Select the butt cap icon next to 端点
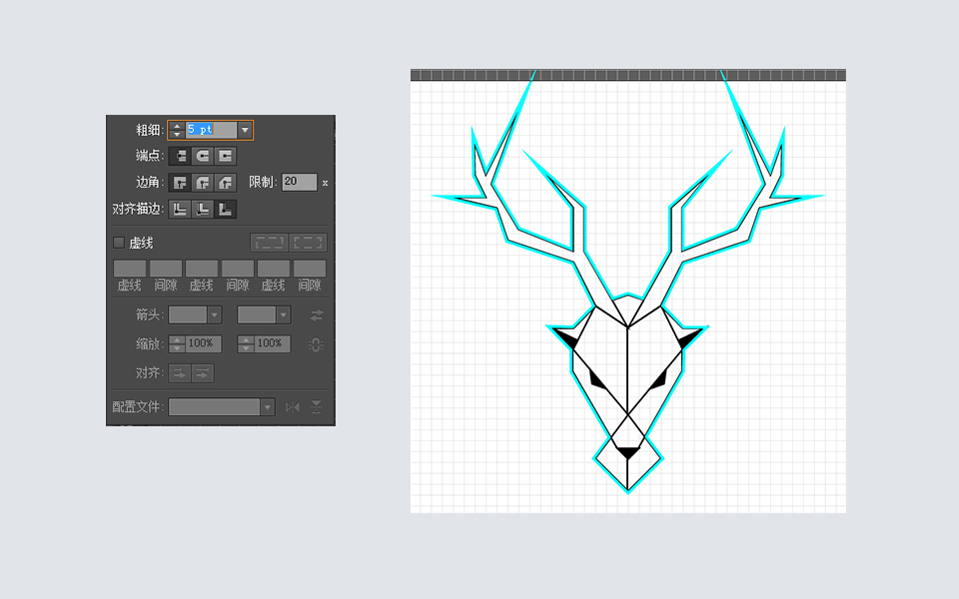Image resolution: width=959 pixels, height=599 pixels. coord(180,156)
